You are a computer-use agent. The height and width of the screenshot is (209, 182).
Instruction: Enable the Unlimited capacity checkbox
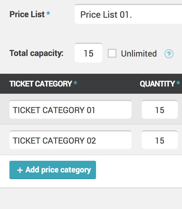pyautogui.click(x=112, y=53)
